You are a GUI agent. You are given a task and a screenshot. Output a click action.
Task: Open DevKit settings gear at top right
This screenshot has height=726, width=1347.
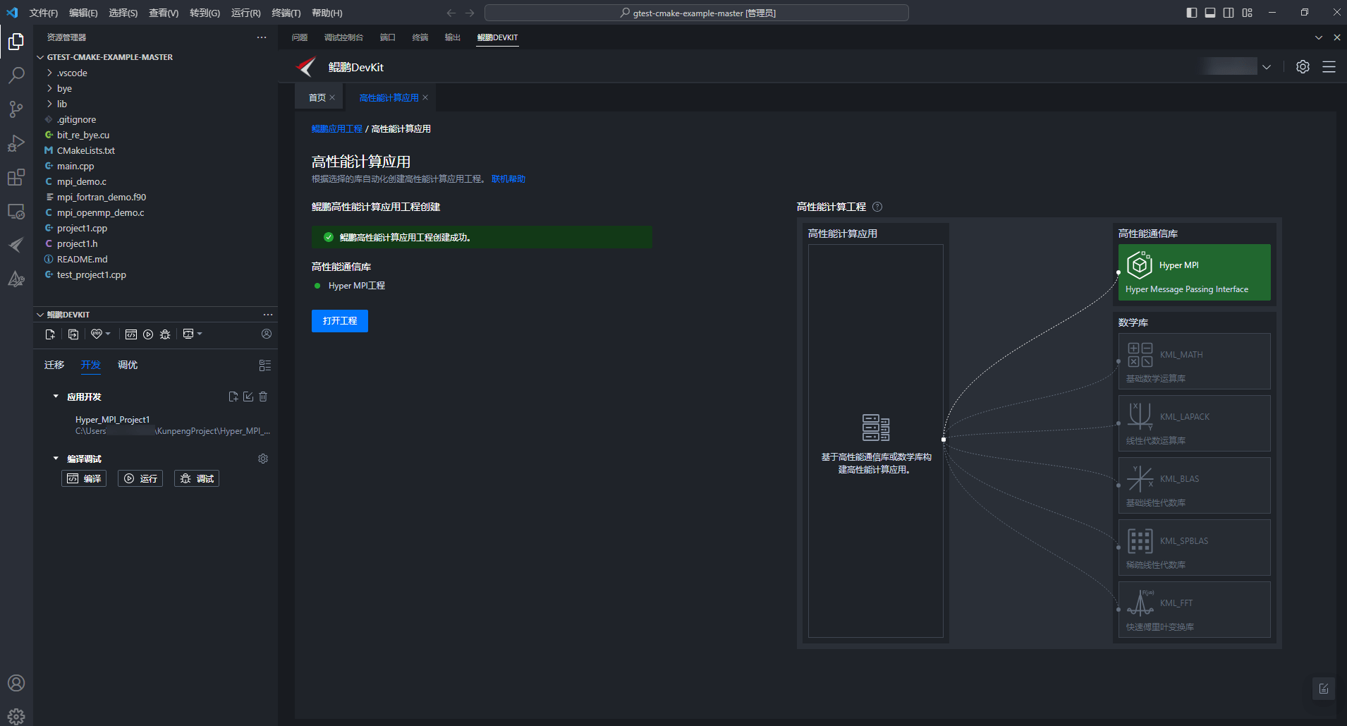click(x=1303, y=66)
